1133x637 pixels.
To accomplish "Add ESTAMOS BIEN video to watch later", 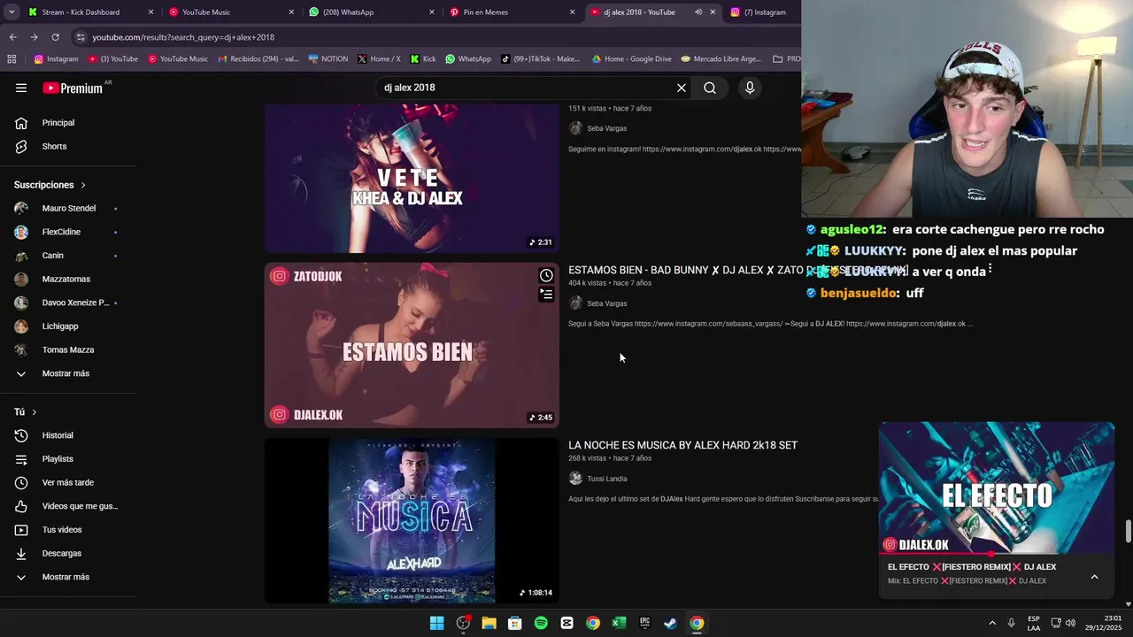I will [x=546, y=275].
